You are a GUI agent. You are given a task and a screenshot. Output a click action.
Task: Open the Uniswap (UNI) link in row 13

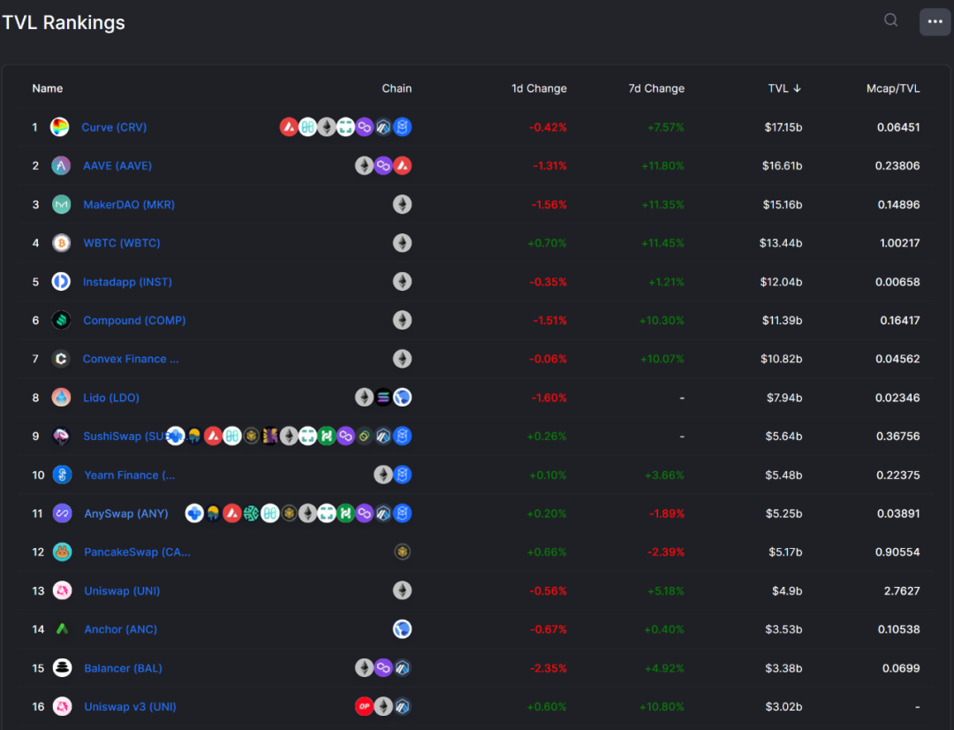click(122, 590)
